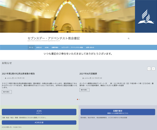Click author icon beside 2021年6月18日 post
The width and height of the screenshot is (157, 130).
83,78
